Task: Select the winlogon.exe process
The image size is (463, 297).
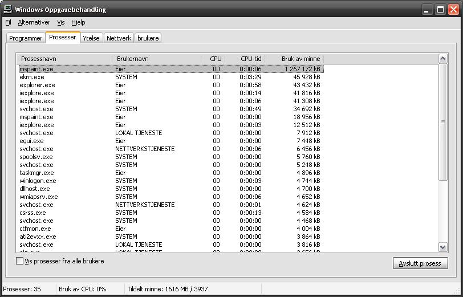Action: point(171,181)
